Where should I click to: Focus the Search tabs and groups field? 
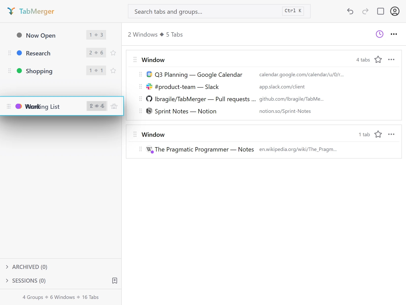[x=219, y=11]
